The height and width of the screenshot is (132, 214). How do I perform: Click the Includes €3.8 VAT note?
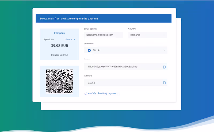59,55
